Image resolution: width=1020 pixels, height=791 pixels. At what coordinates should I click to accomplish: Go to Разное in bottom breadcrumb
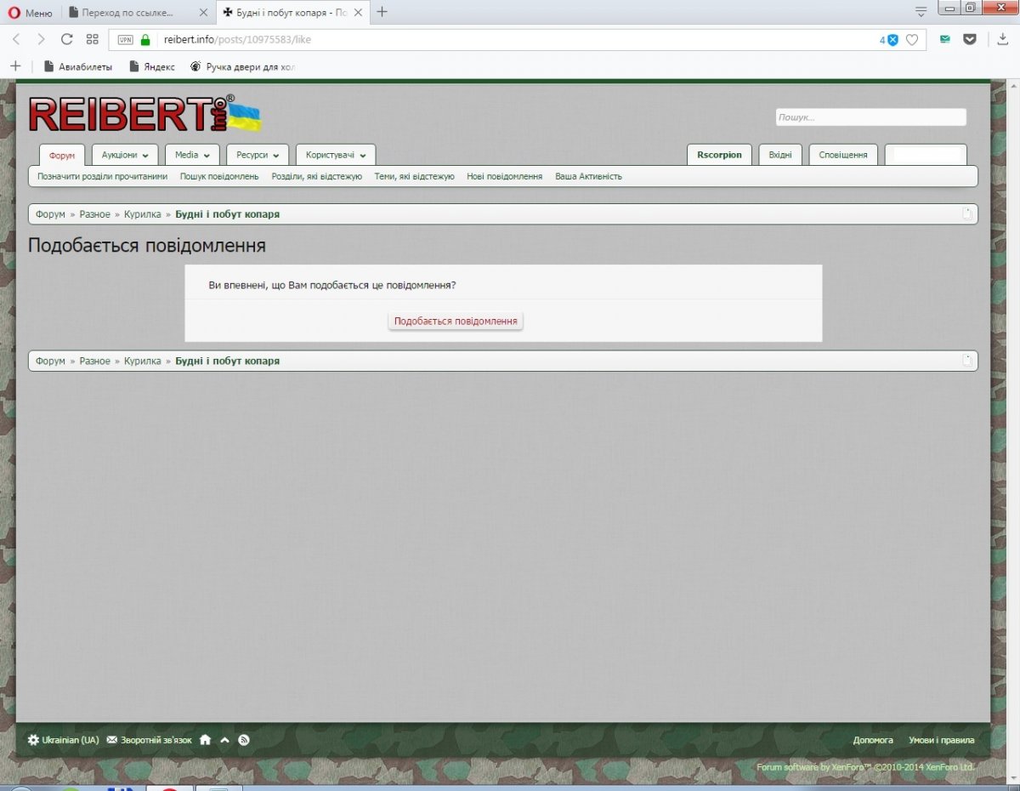tap(95, 361)
